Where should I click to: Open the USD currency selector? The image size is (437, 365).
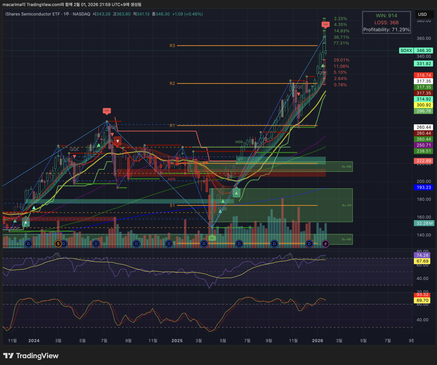pos(422,14)
